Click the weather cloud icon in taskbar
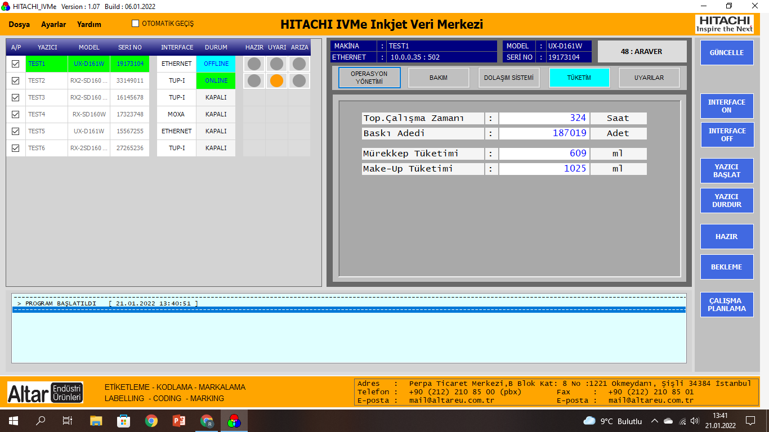Image resolution: width=769 pixels, height=432 pixels. [589, 421]
